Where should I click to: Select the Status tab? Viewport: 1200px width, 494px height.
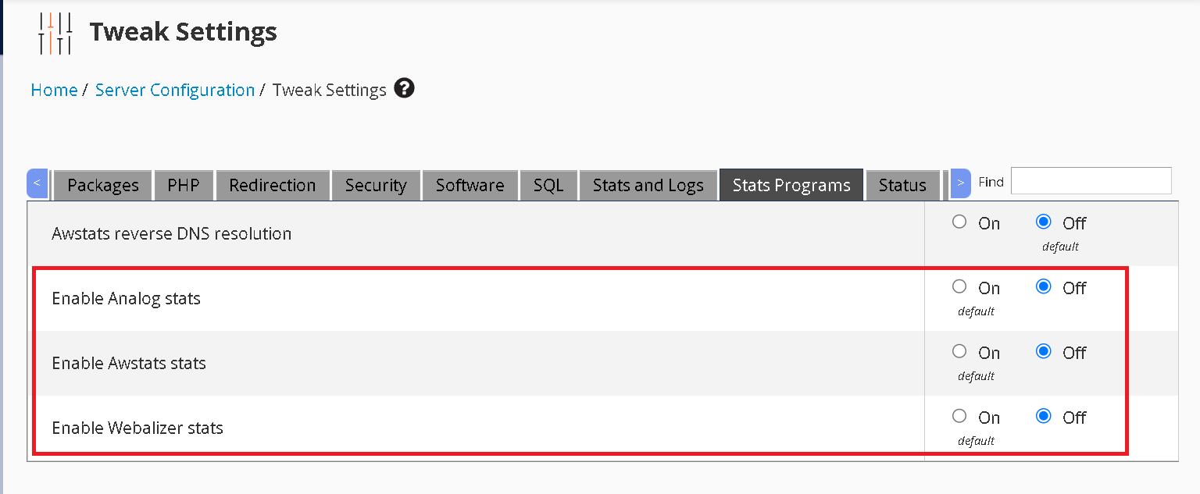[902, 185]
